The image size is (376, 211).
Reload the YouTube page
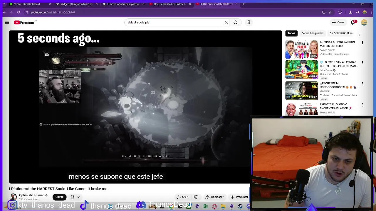pos(19,12)
